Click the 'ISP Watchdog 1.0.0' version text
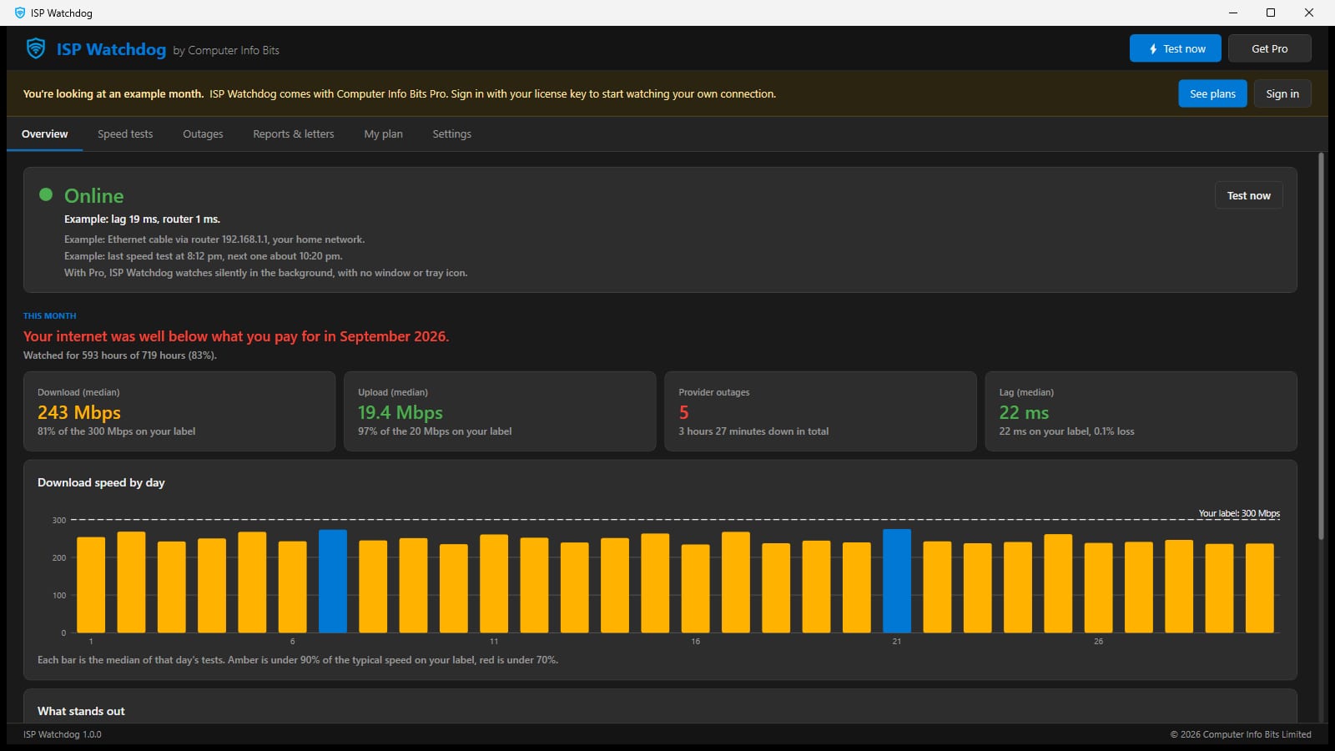Image resolution: width=1335 pixels, height=751 pixels. (x=63, y=734)
